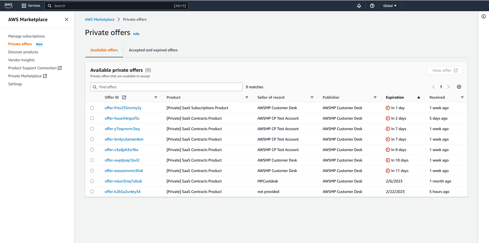This screenshot has height=243, width=489.
Task: Open the help question mark menu
Action: [372, 6]
